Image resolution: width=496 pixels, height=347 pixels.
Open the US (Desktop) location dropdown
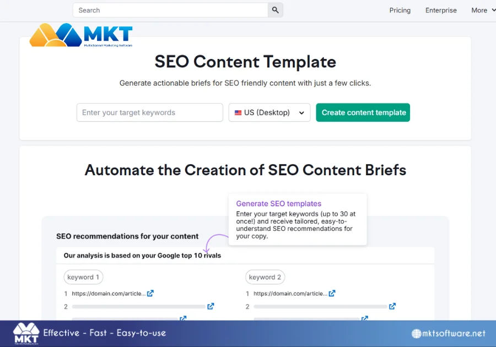(x=269, y=112)
